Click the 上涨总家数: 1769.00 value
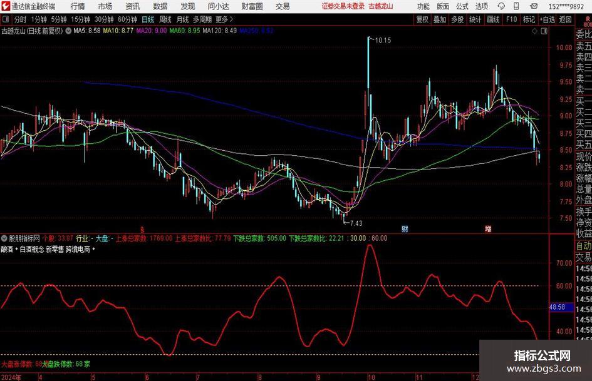592x381 pixels. 144,238
